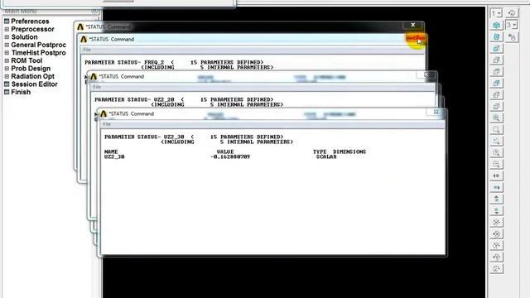Rotate model about negative Y icon
The height and width of the screenshot is (298, 530).
click(x=496, y=246)
